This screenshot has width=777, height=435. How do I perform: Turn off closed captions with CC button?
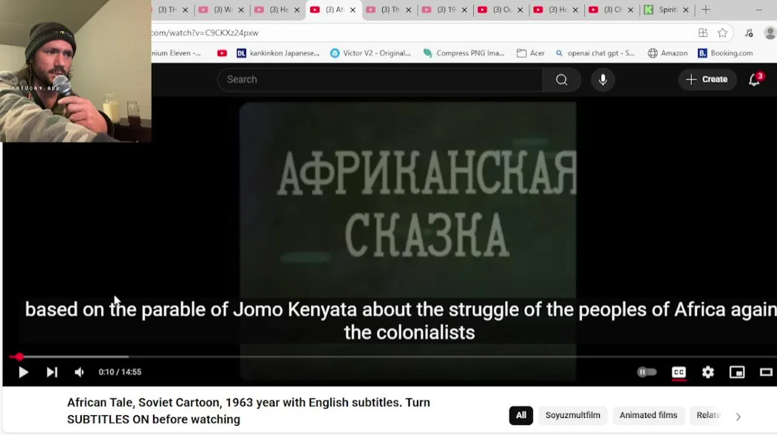click(679, 372)
